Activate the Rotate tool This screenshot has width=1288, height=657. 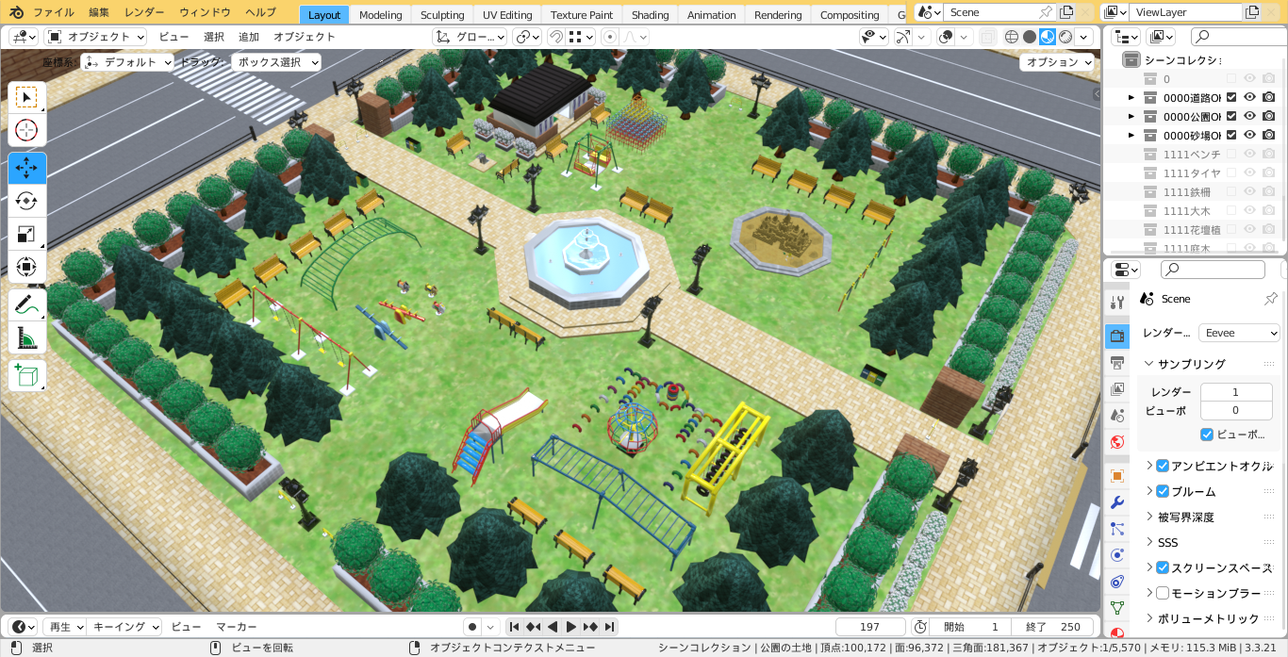tap(26, 201)
